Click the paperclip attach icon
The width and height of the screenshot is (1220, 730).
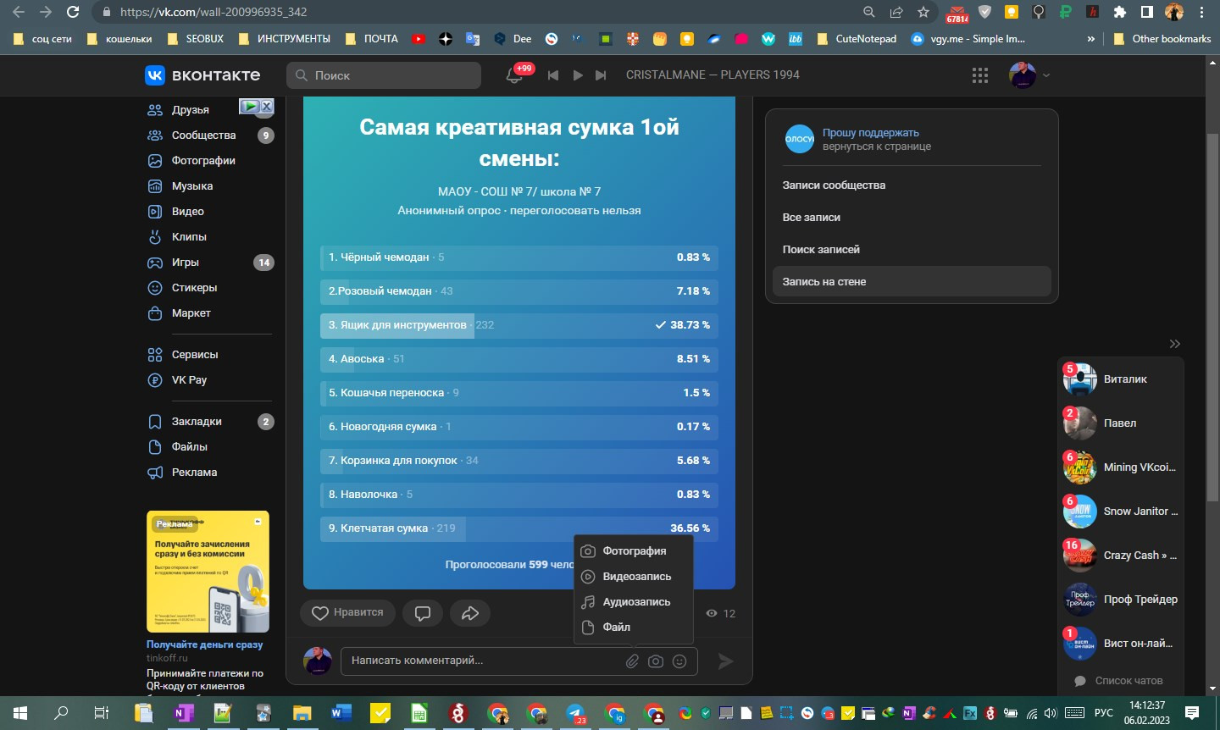[x=632, y=661]
